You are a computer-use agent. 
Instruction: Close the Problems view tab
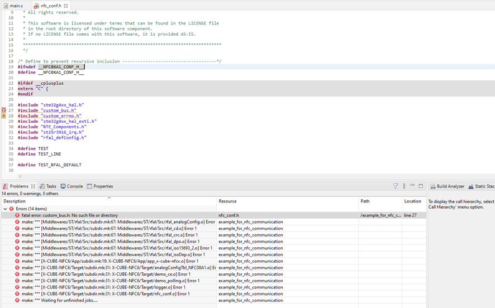tap(33, 186)
